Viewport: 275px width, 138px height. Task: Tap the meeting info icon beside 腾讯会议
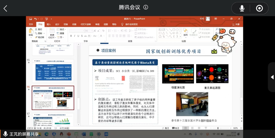146,7
